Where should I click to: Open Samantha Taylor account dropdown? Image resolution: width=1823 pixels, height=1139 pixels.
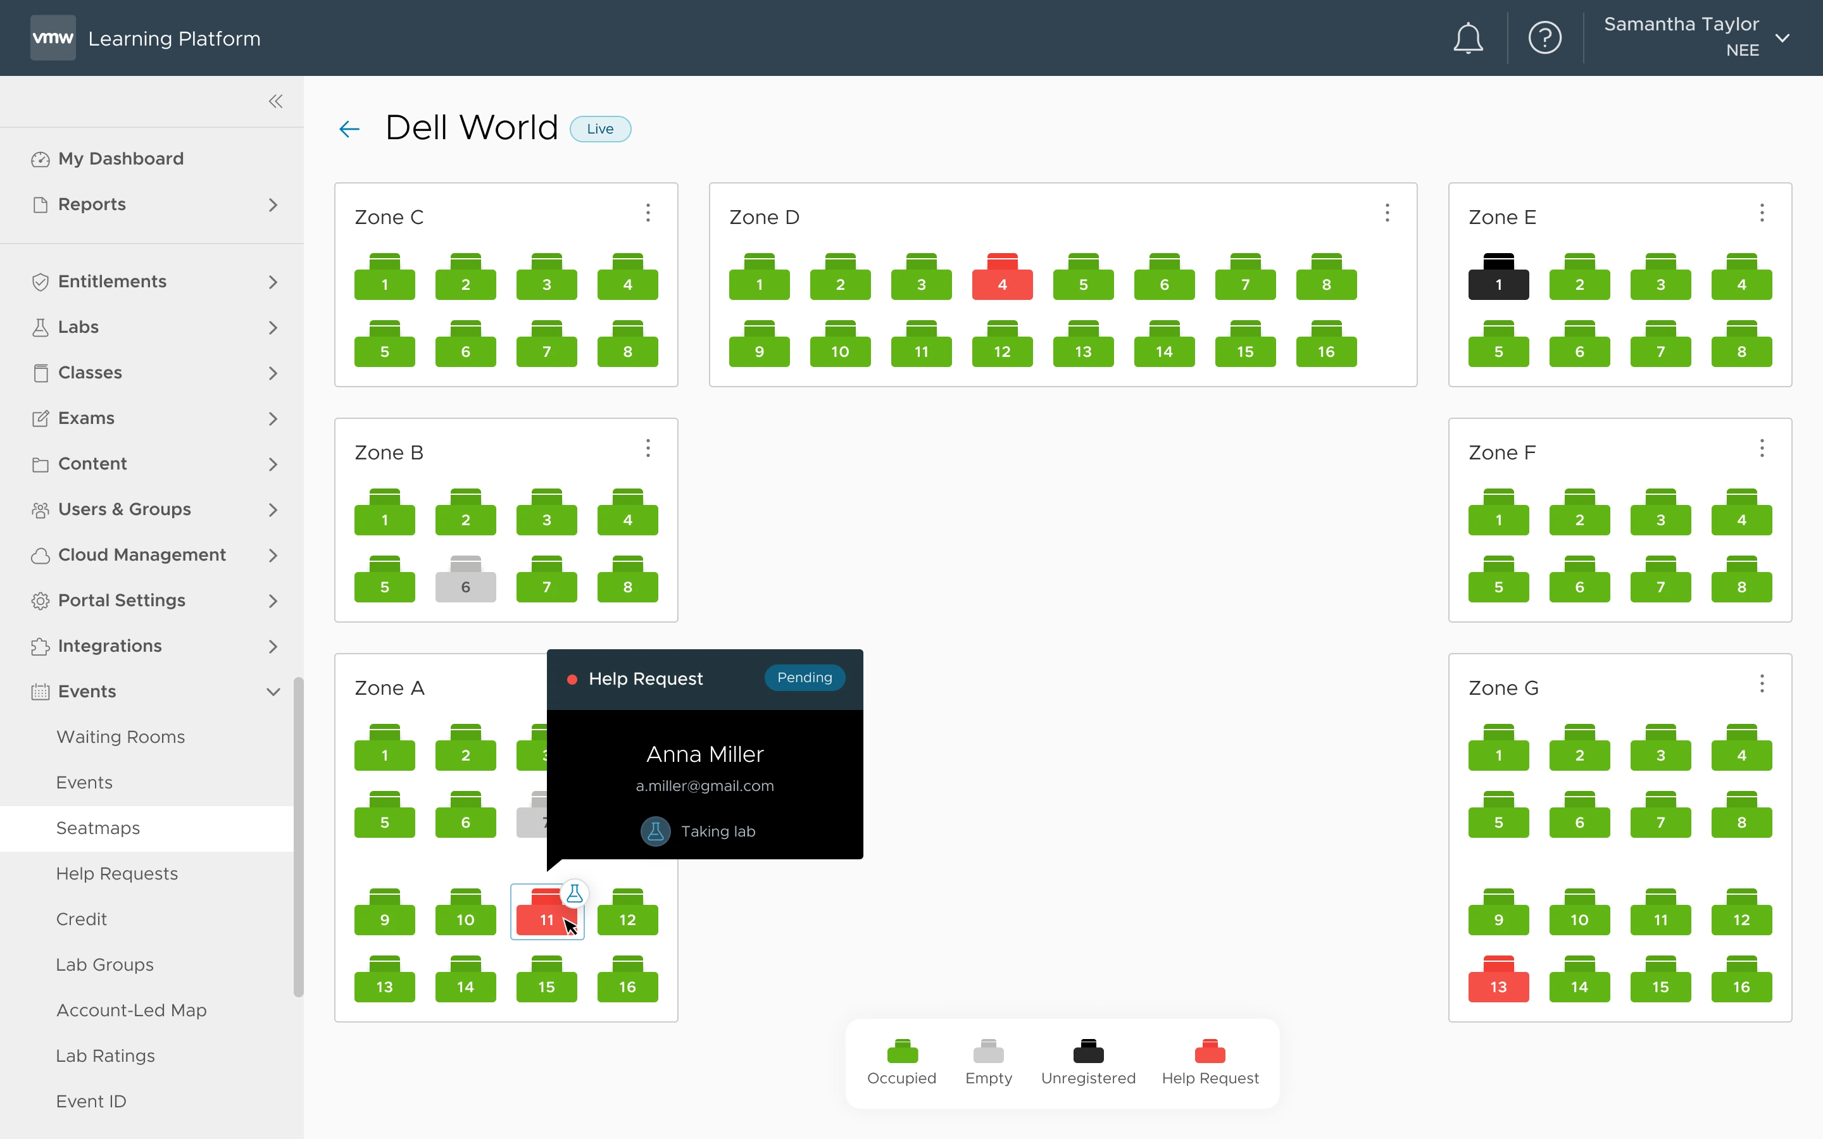click(1782, 38)
